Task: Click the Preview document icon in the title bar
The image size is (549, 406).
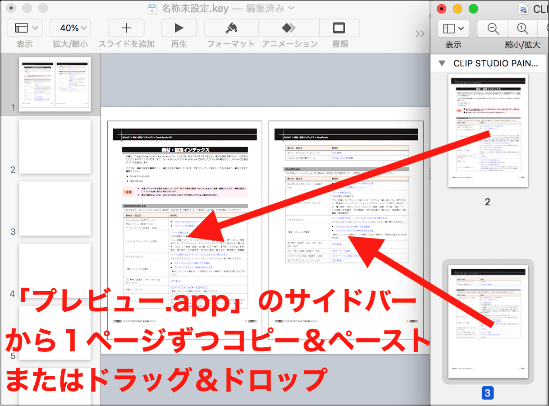Action: click(523, 9)
